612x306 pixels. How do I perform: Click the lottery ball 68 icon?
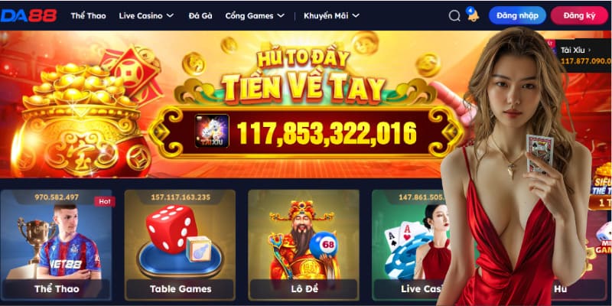pyautogui.click(x=323, y=245)
